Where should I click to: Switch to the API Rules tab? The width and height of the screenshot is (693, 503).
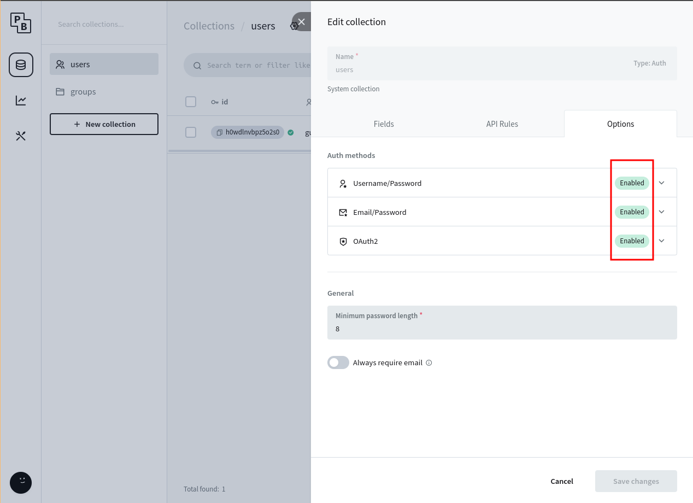[502, 124]
